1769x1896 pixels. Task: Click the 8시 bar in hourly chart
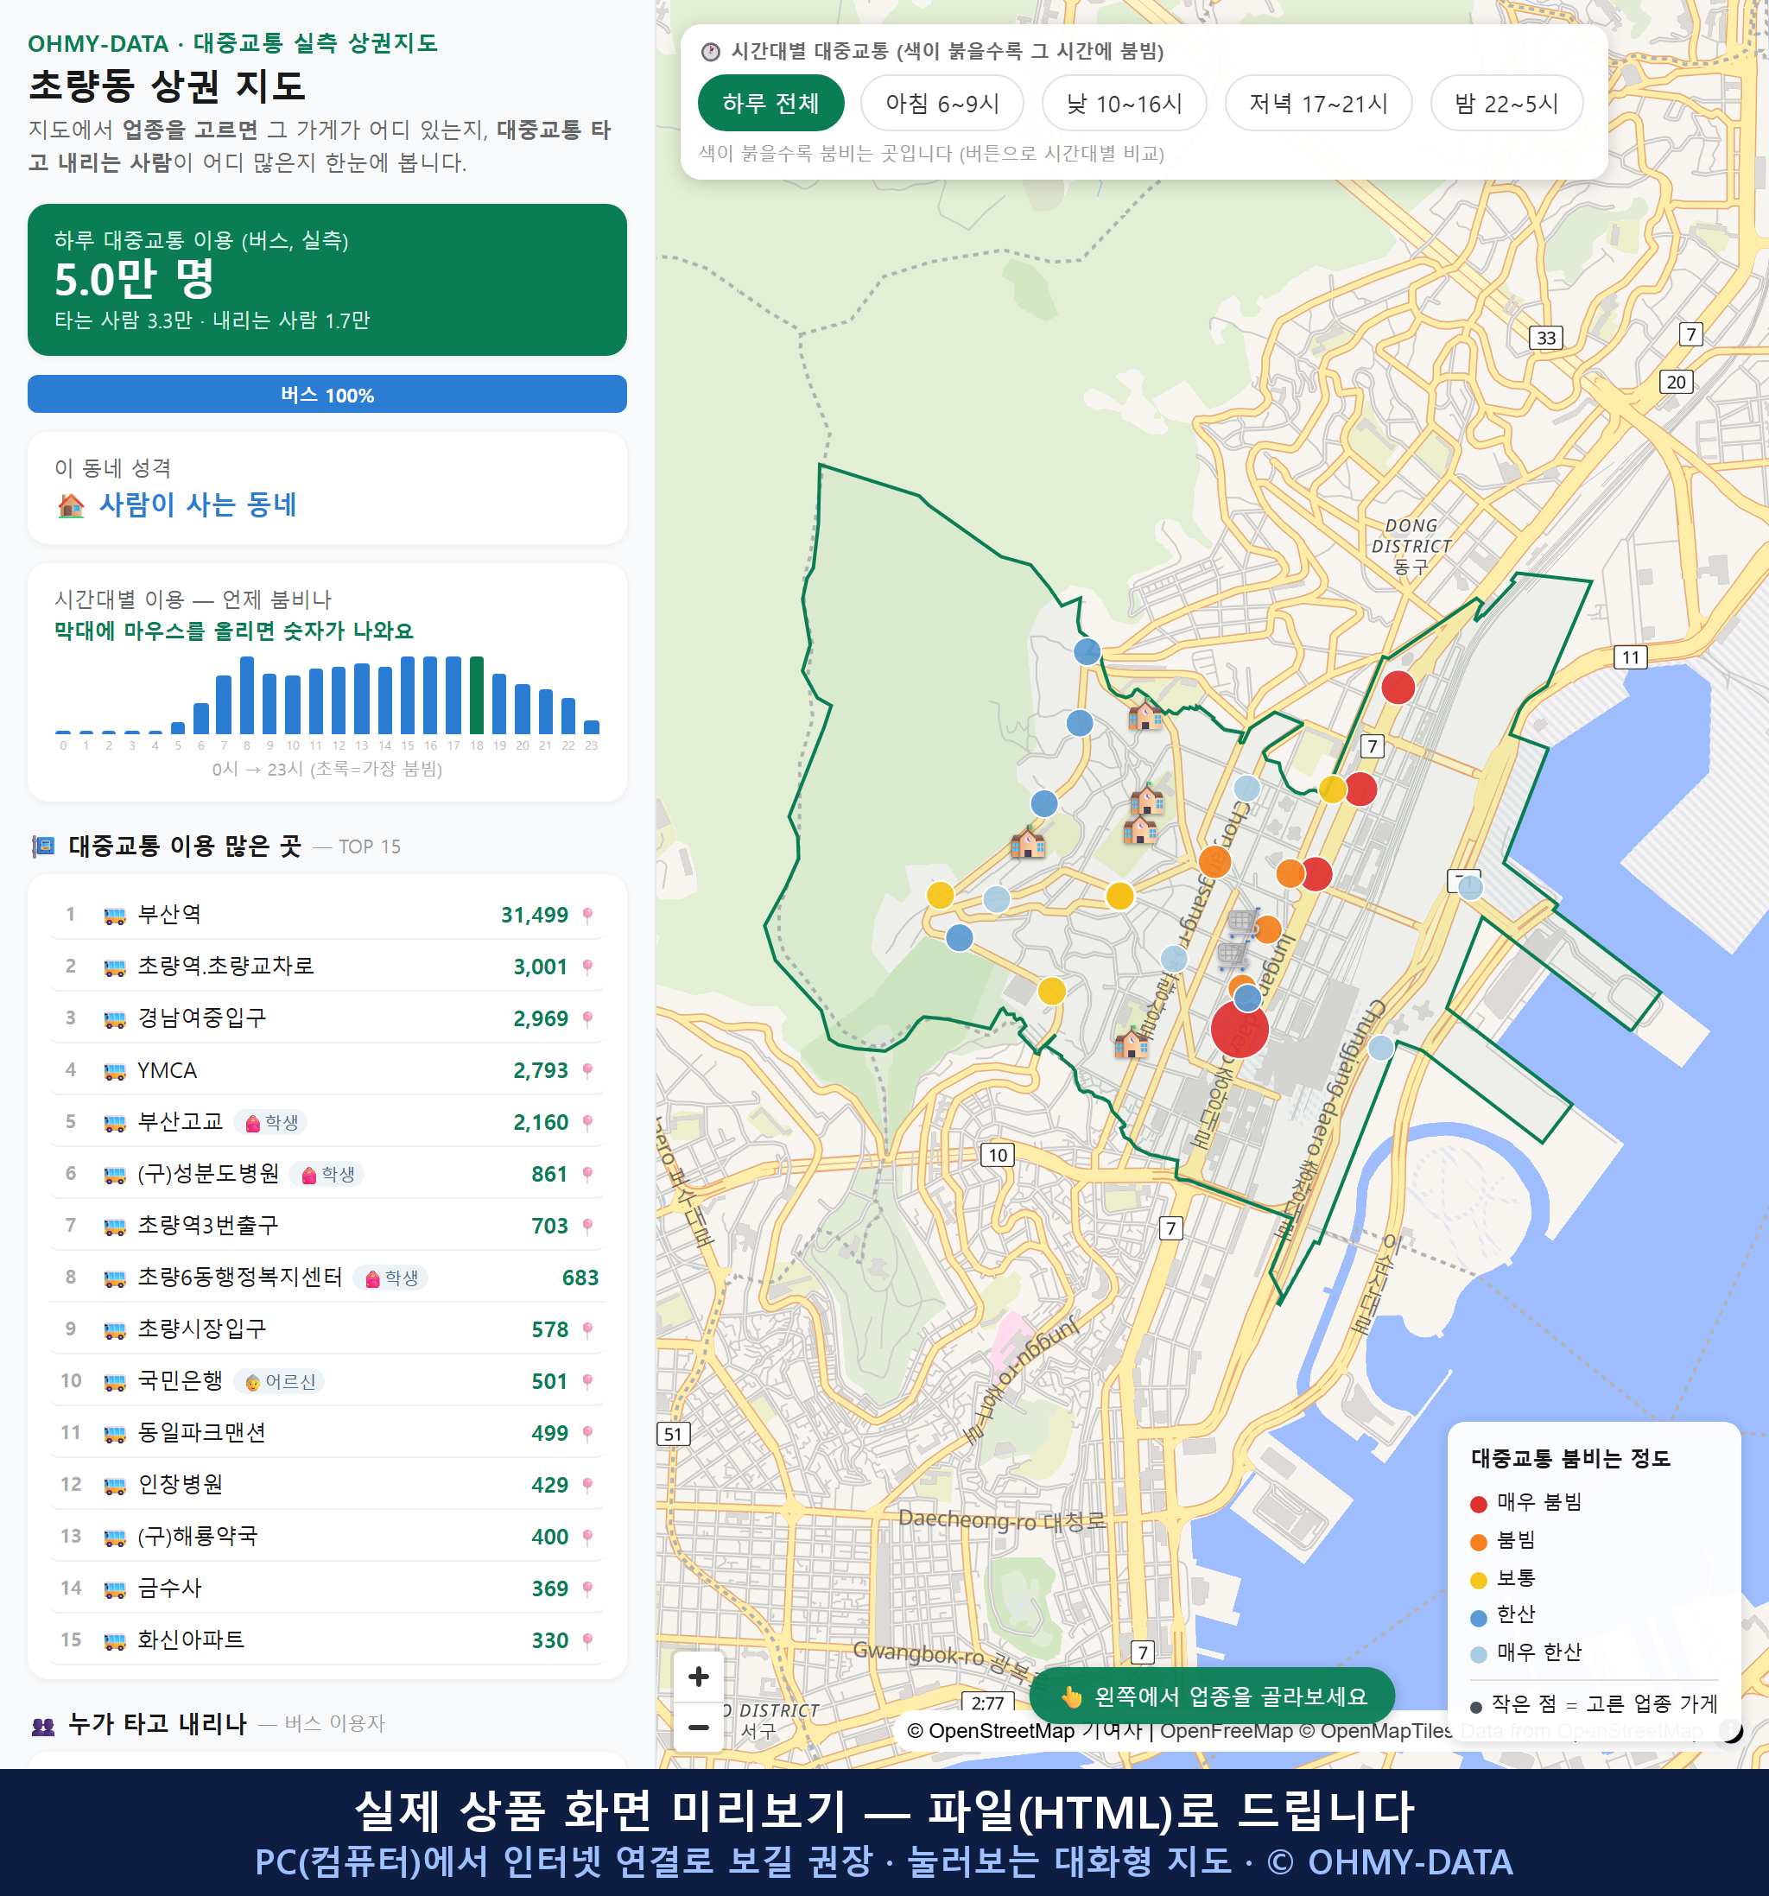247,694
